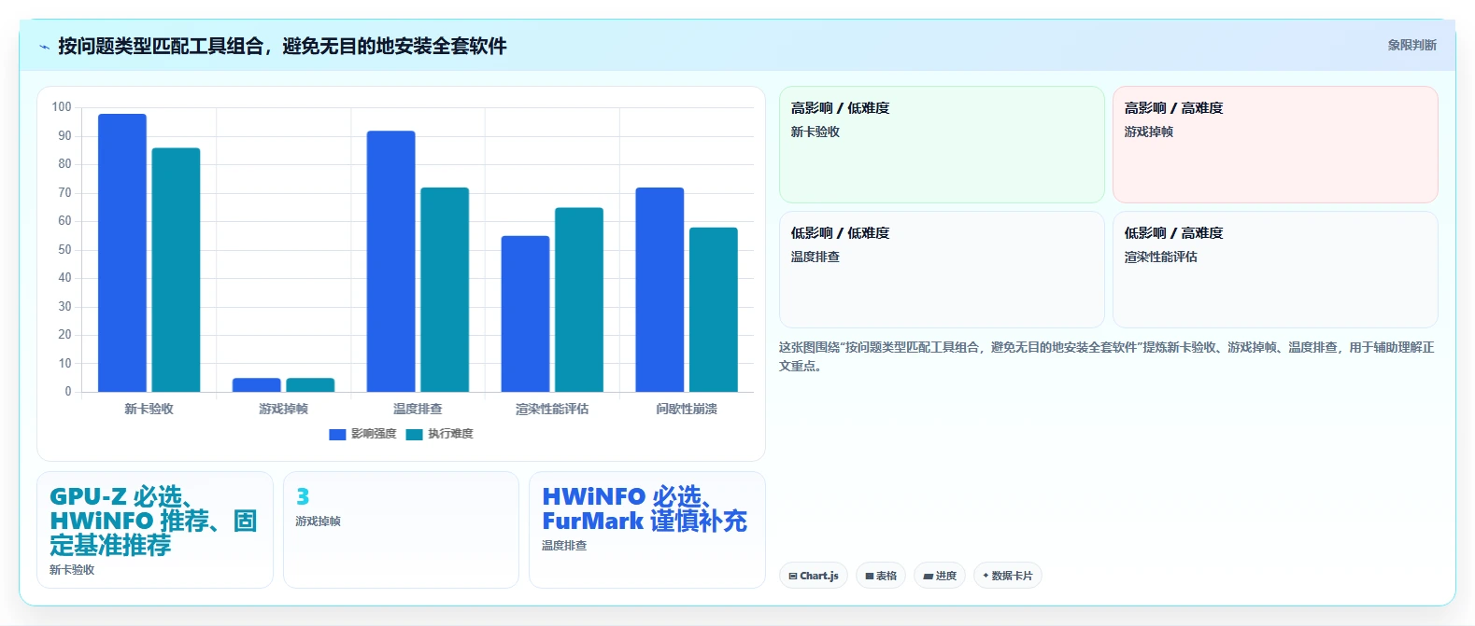
Task: Click the blue 游戏掉帧 bar
Action: click(x=256, y=384)
